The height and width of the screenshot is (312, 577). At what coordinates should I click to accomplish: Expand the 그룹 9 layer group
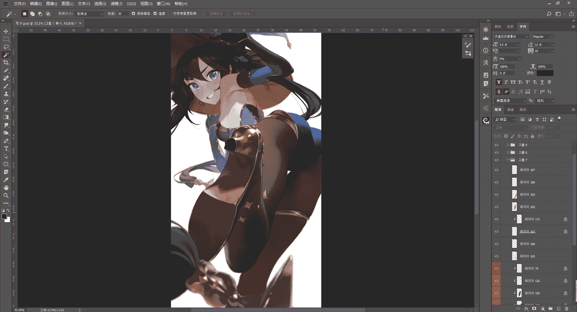pyautogui.click(x=508, y=145)
